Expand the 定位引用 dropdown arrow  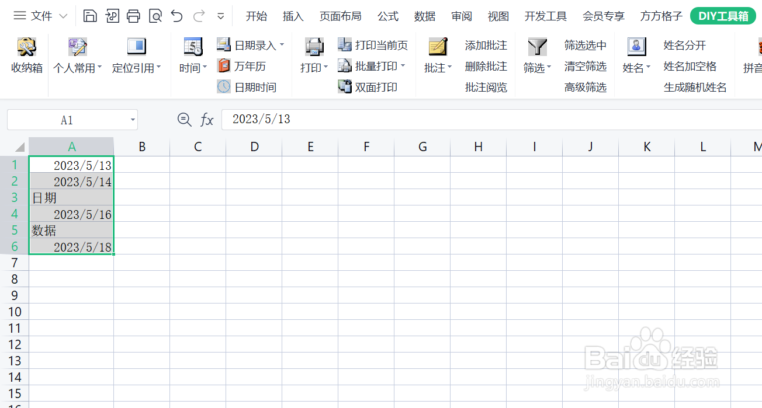158,68
